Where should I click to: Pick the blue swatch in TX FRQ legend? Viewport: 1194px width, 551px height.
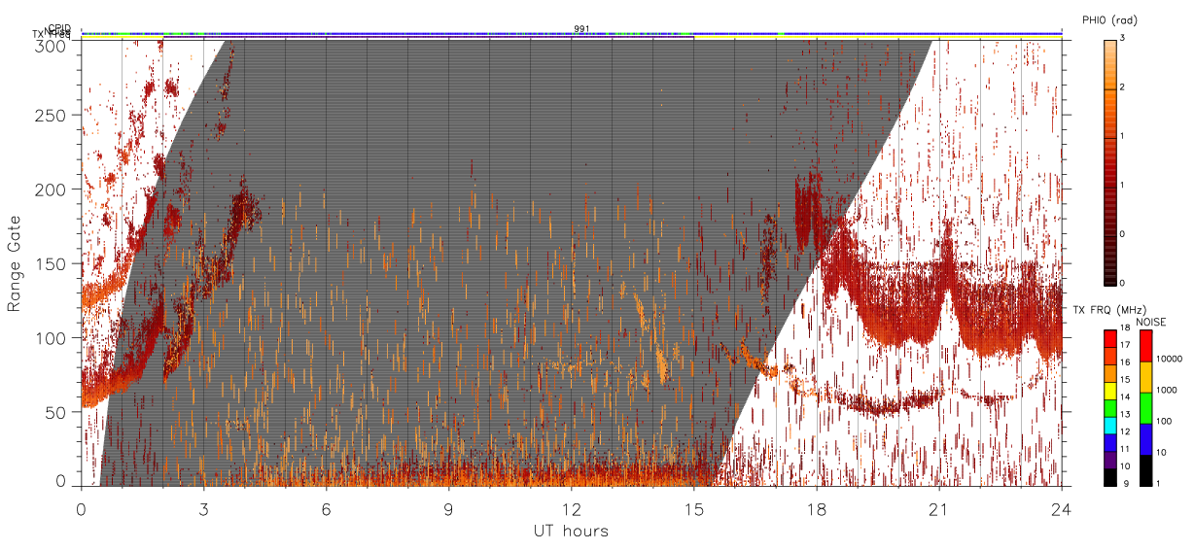(1109, 441)
